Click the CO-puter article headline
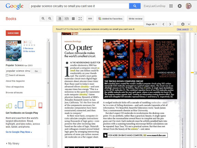Screen dimensions: 197x148 78,47
